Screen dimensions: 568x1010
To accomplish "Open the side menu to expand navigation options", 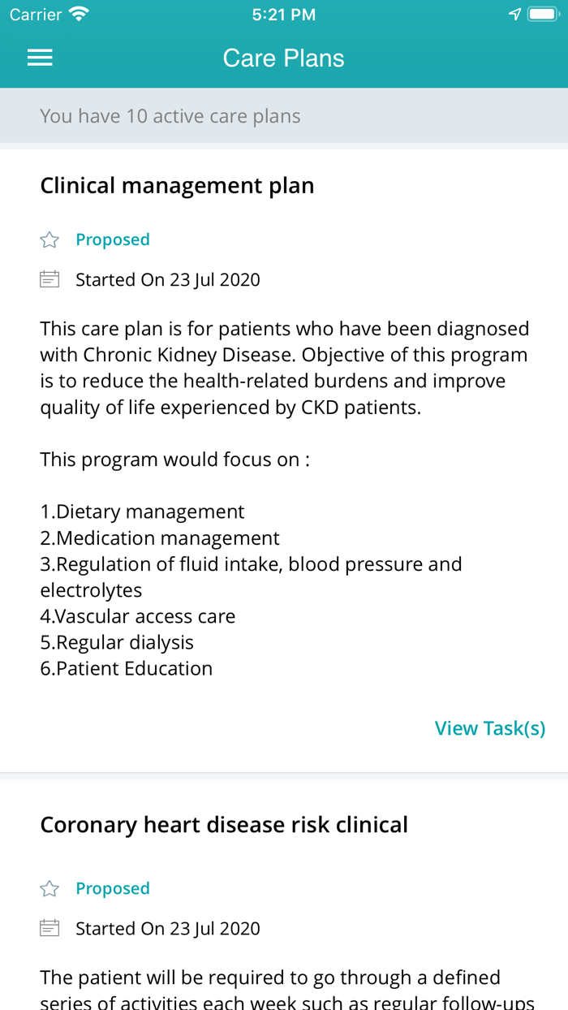I will 39,57.
